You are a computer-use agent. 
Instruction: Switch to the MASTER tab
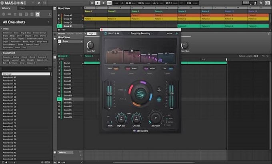tap(61, 34)
